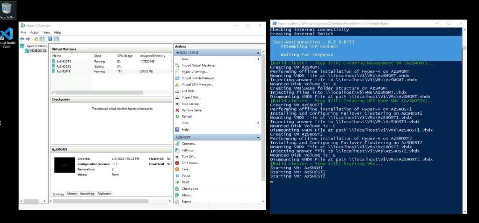479x223 pixels.
Task: Expand the New submenu arrow in Actions
Action: coord(258,59)
